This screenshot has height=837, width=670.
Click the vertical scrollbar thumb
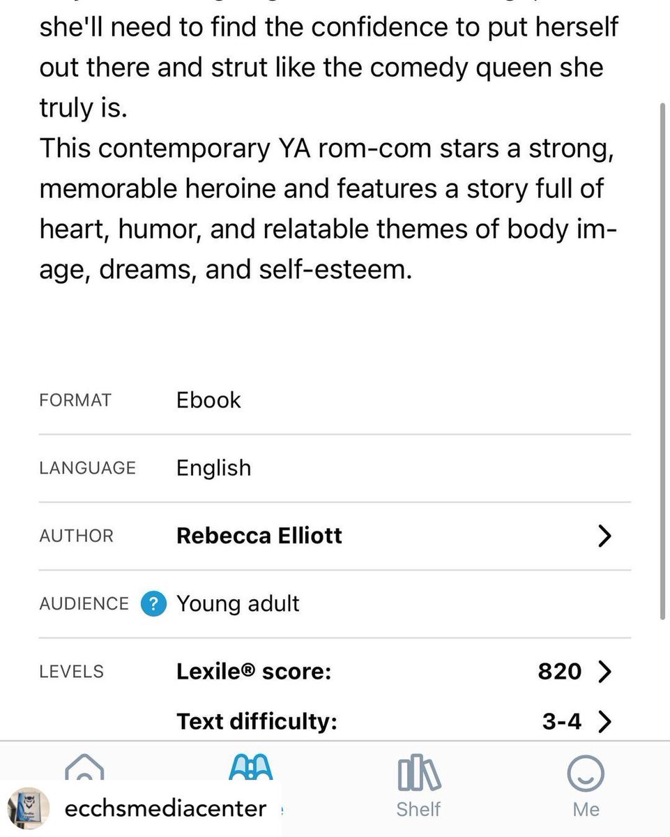click(662, 359)
